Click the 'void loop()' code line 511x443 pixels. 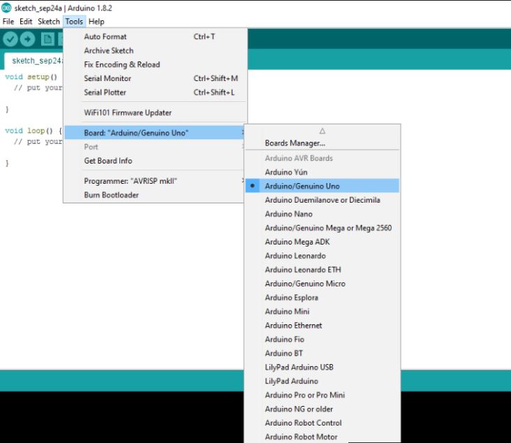[x=34, y=131]
